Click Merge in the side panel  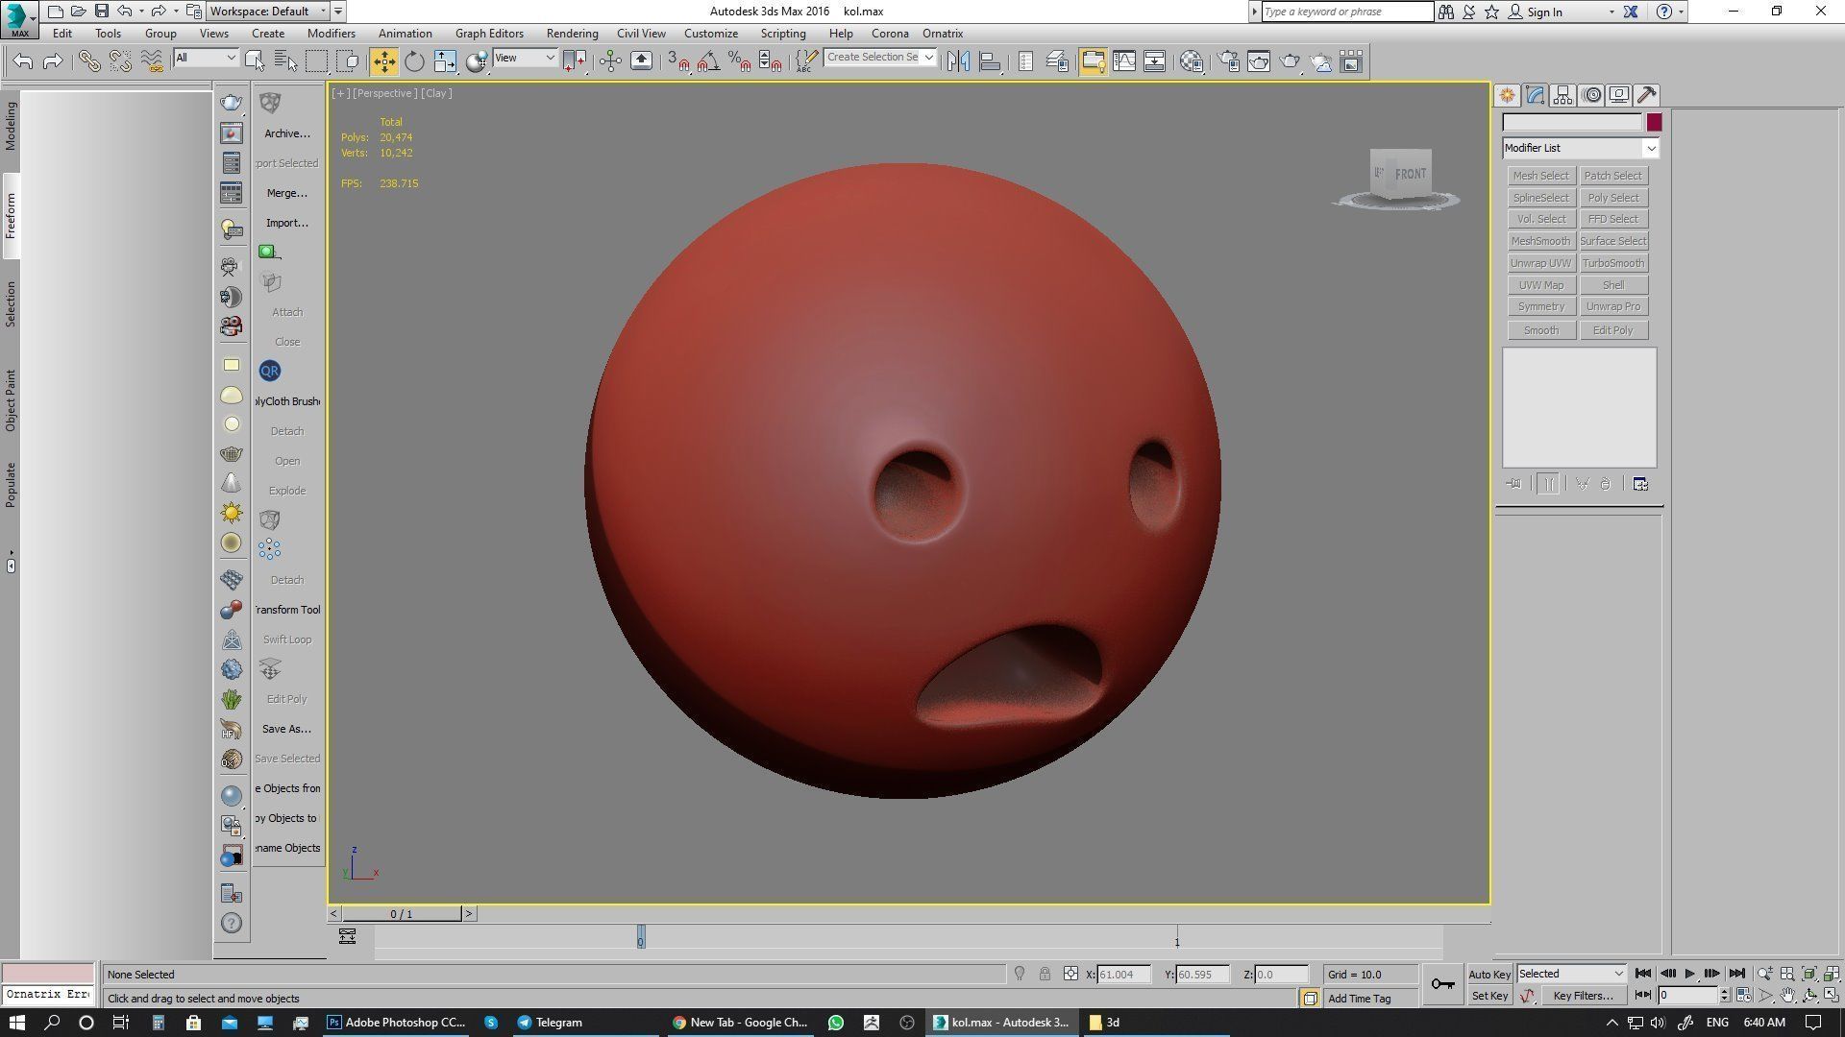coord(287,193)
